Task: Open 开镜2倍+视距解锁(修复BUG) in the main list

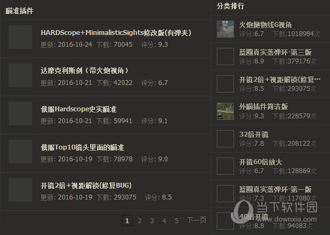Action: coord(86,186)
